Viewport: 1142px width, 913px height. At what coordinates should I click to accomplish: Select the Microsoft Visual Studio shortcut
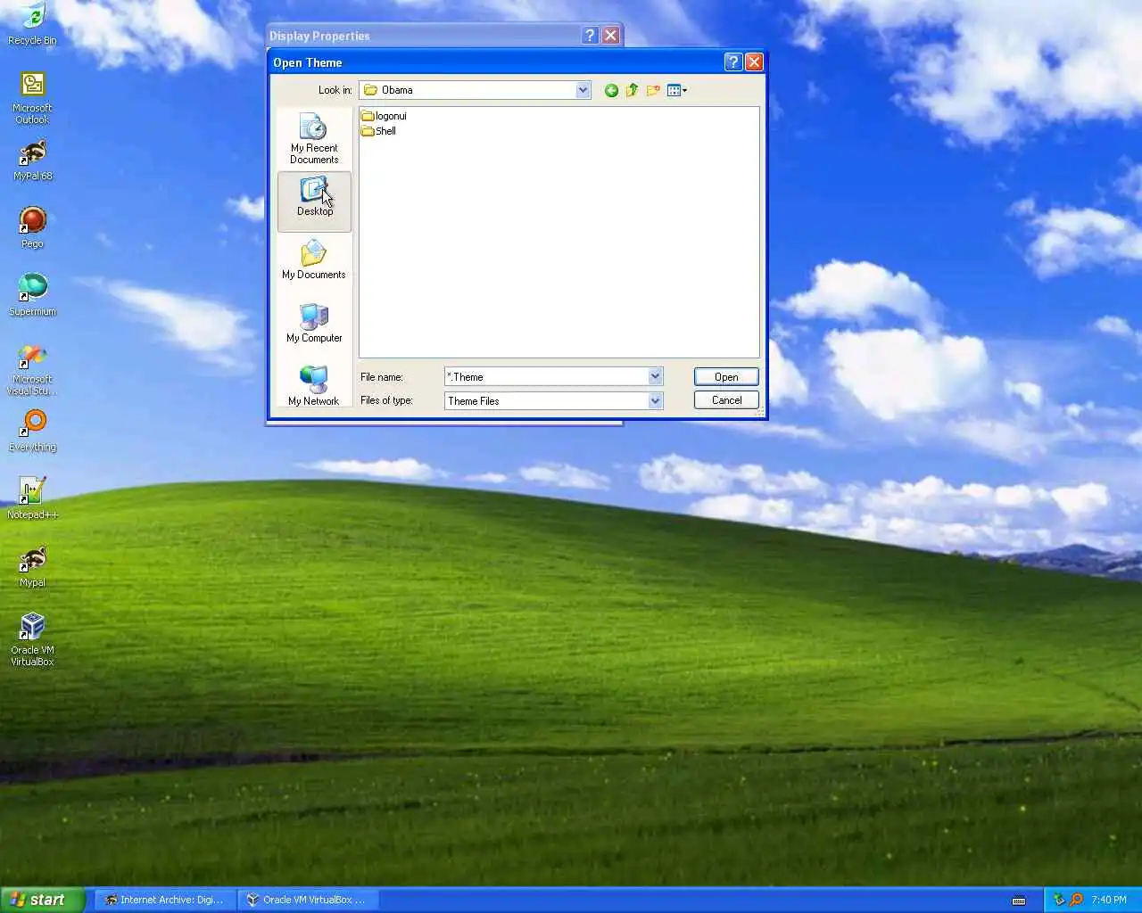(x=32, y=369)
